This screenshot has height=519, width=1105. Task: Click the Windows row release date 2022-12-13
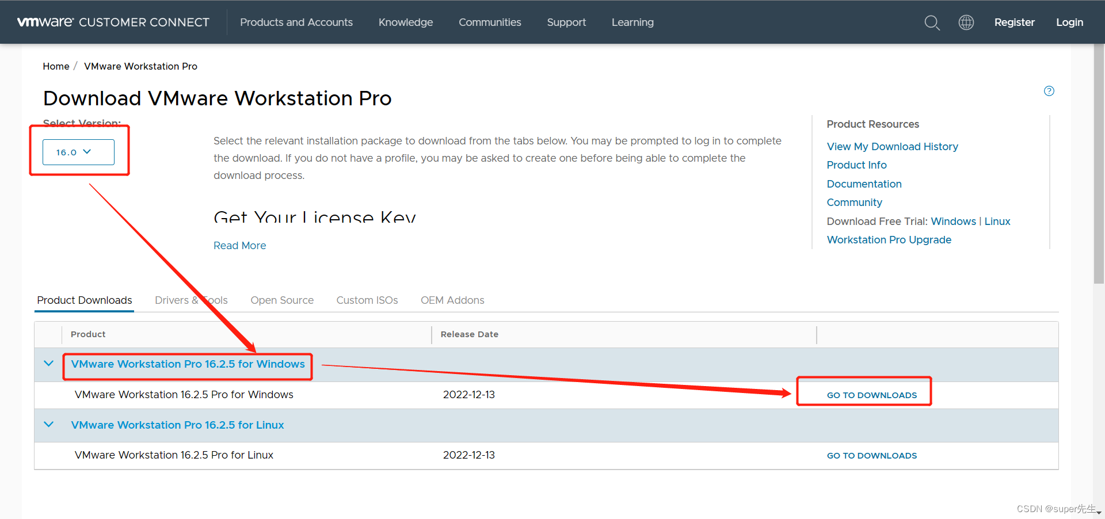[x=469, y=395]
